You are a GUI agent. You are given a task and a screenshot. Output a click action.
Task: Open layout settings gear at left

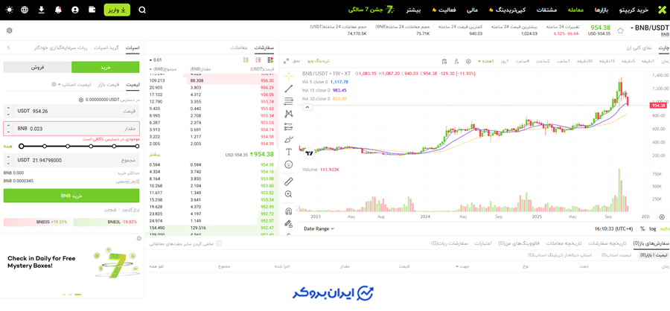point(10,31)
